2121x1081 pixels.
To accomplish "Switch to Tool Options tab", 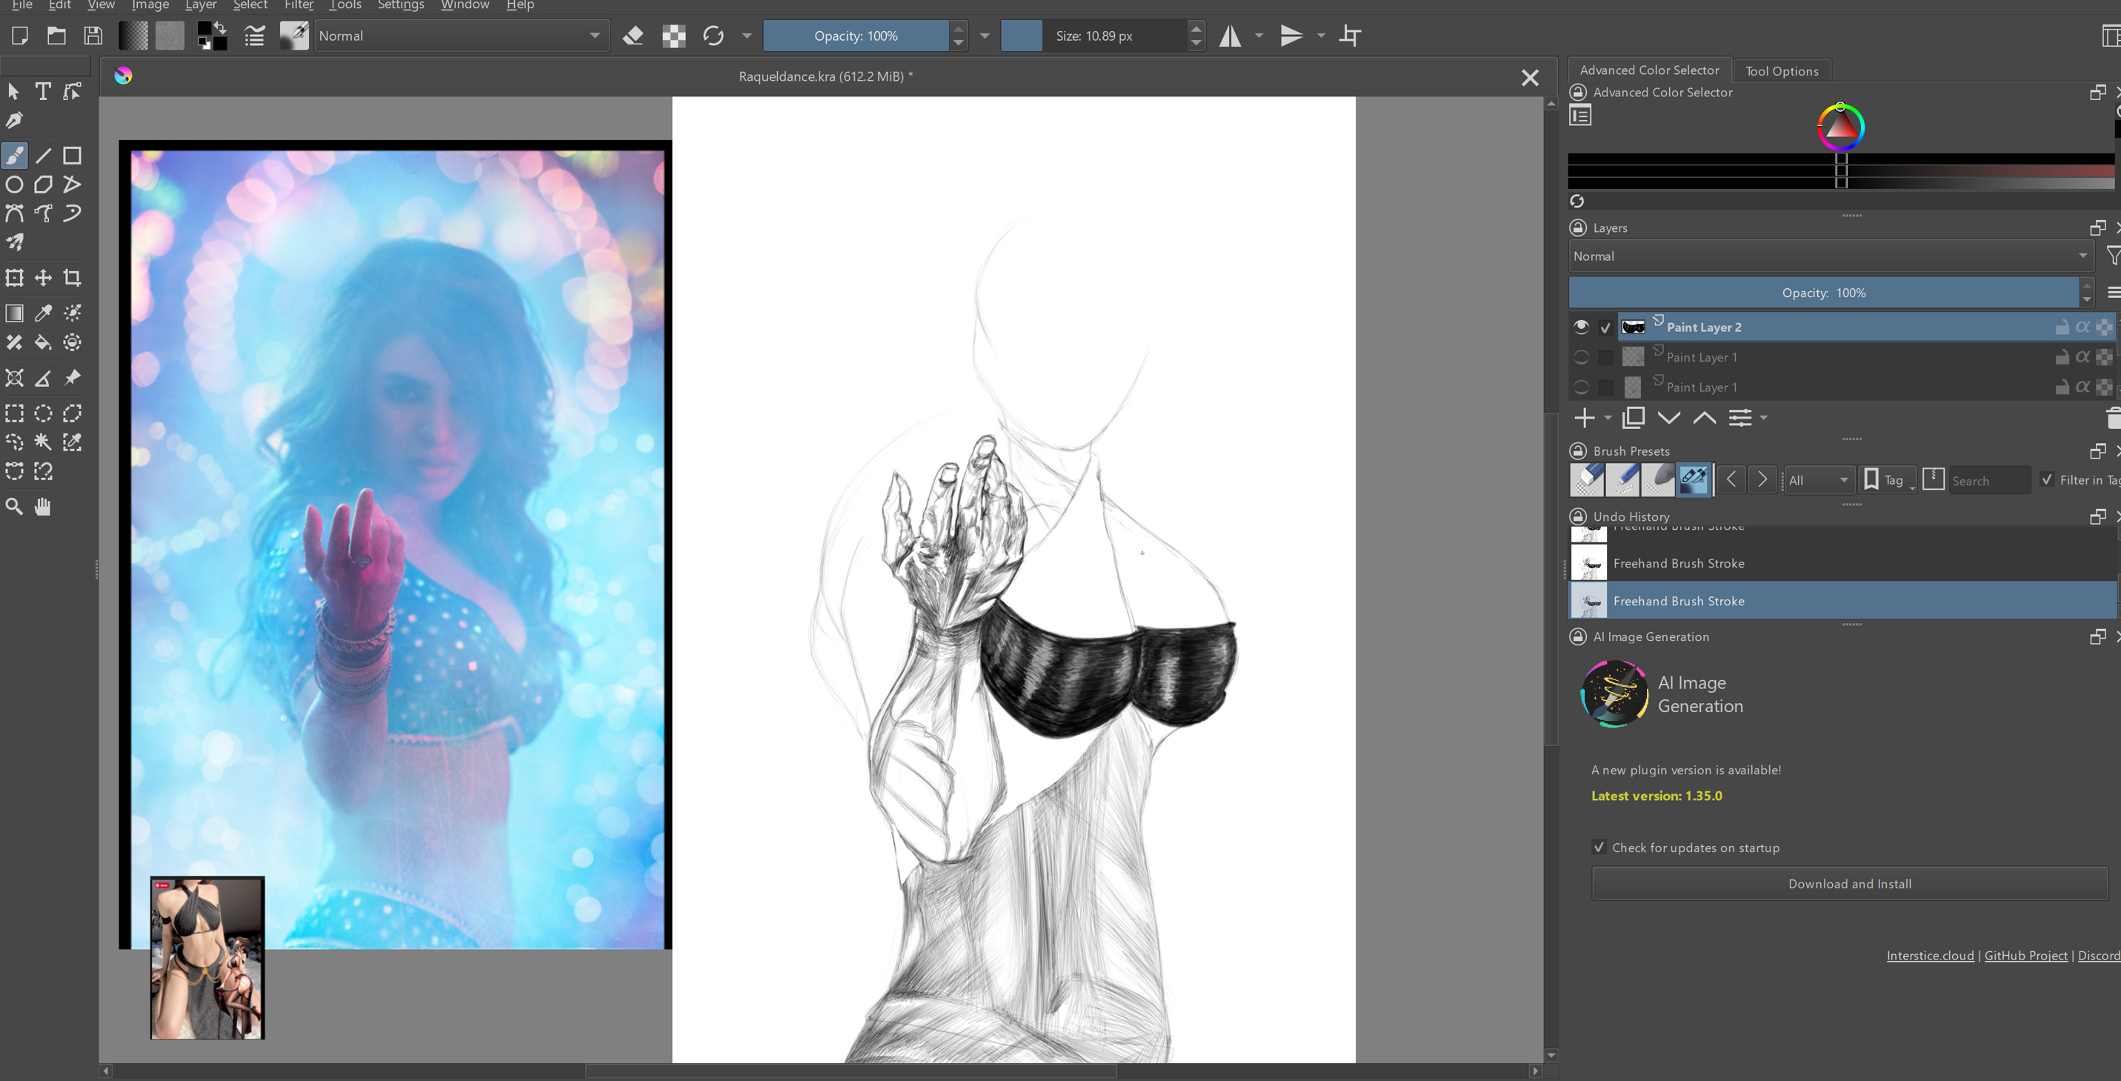I will (1782, 71).
